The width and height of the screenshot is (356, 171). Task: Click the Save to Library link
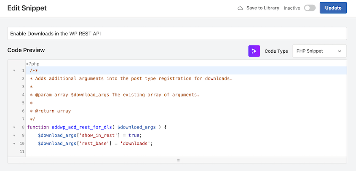coord(263,8)
